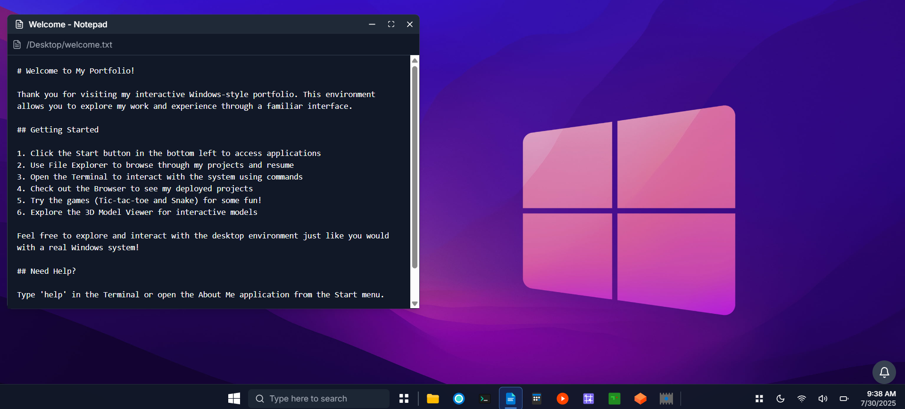Click the 'Type here to search' box
The width and height of the screenshot is (905, 409).
319,399
